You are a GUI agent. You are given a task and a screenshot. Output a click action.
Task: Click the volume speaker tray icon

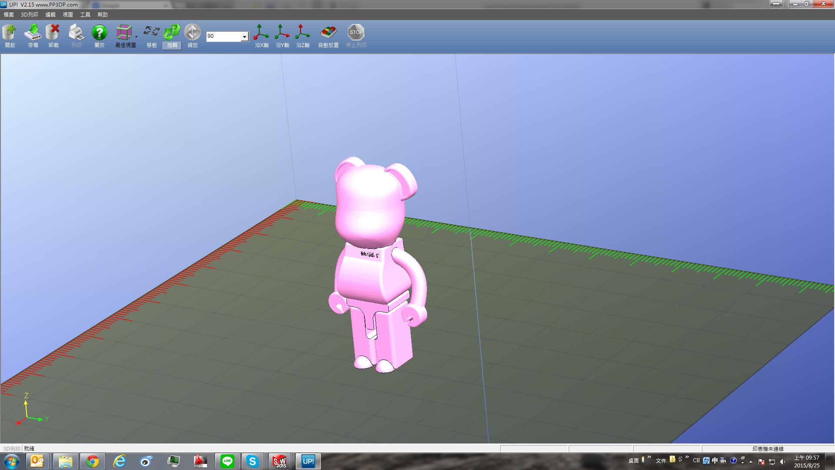pos(782,462)
